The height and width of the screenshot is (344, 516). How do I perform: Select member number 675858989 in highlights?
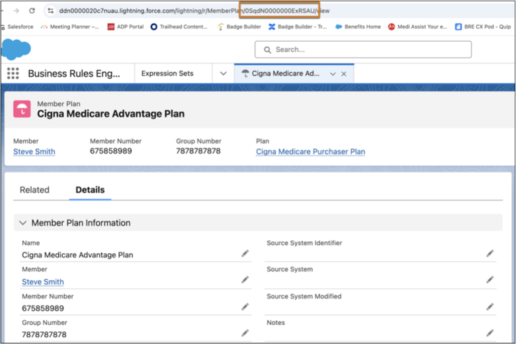111,151
